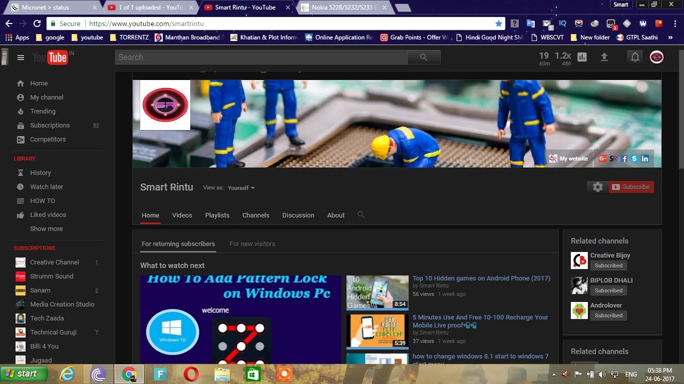
Task: Switch to the Videos tab
Action: (x=182, y=215)
